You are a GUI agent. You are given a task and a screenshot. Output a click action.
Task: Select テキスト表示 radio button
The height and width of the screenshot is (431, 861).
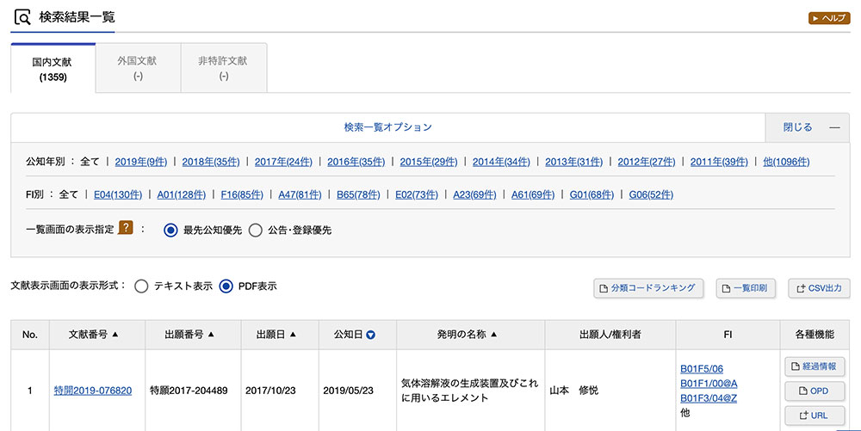pyautogui.click(x=141, y=286)
